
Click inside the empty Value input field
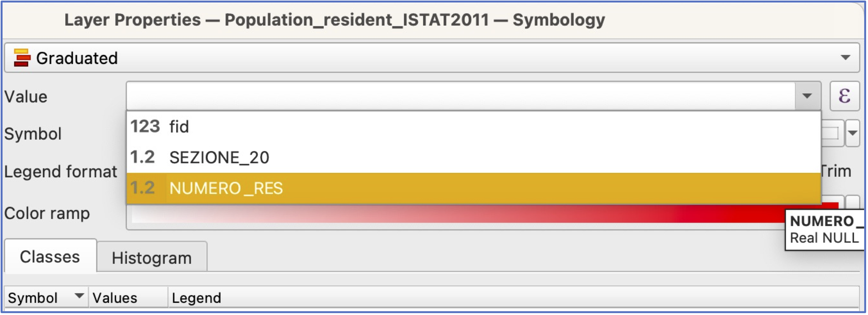[x=461, y=96]
